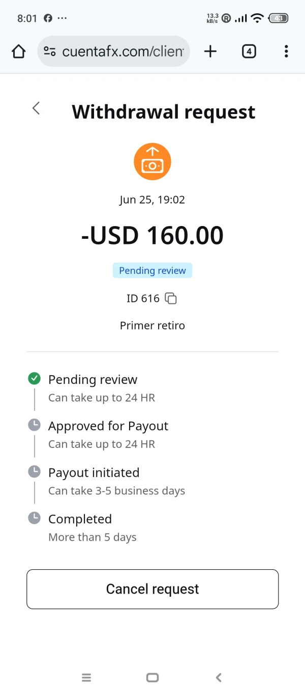305x696 pixels.
Task: Tap the -USD 160.00 amount text
Action: point(152,235)
